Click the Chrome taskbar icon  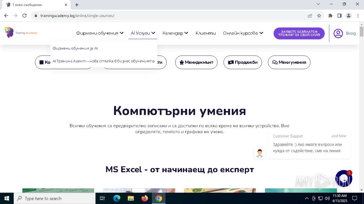tap(159, 198)
